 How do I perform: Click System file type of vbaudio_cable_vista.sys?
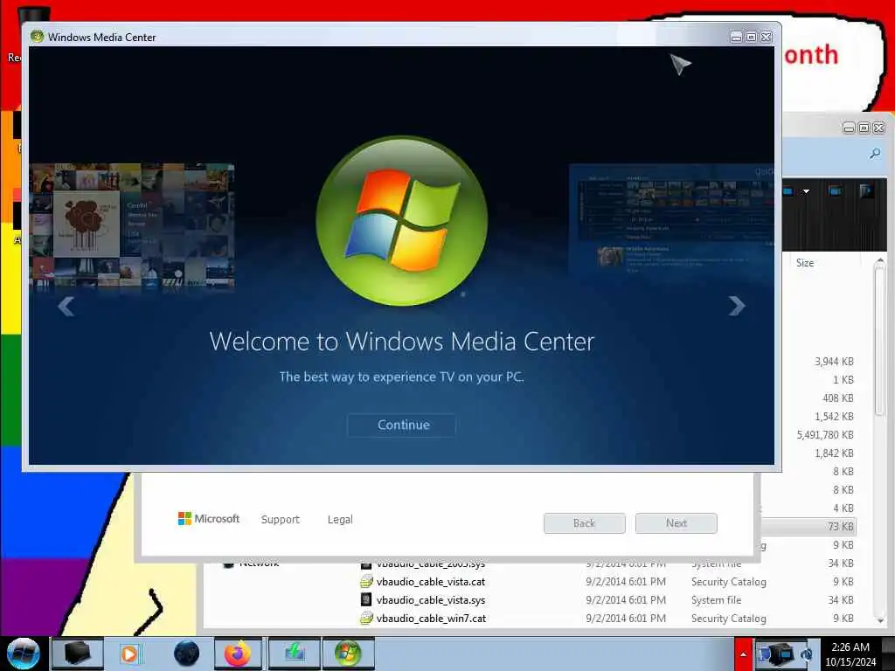click(x=717, y=600)
